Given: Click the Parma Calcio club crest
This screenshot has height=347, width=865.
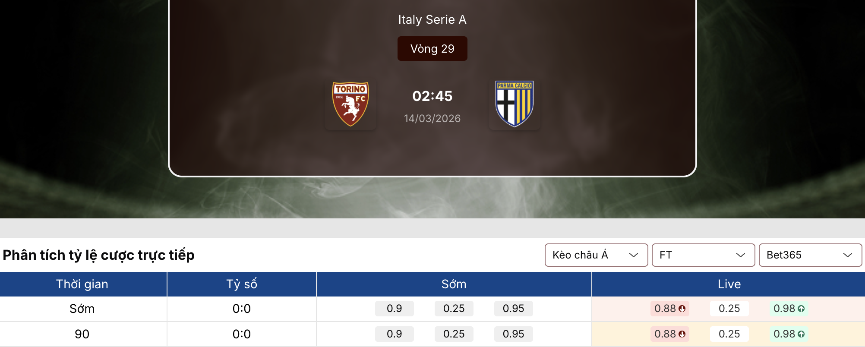Looking at the screenshot, I should click(x=514, y=104).
